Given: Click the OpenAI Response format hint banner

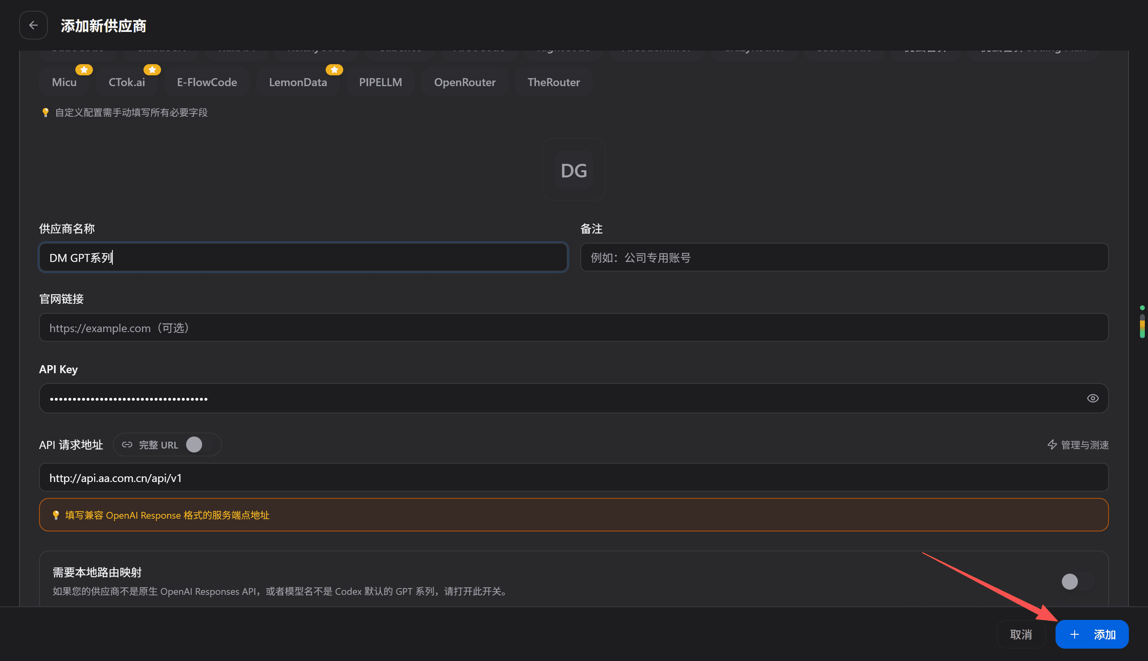Looking at the screenshot, I should pyautogui.click(x=574, y=515).
